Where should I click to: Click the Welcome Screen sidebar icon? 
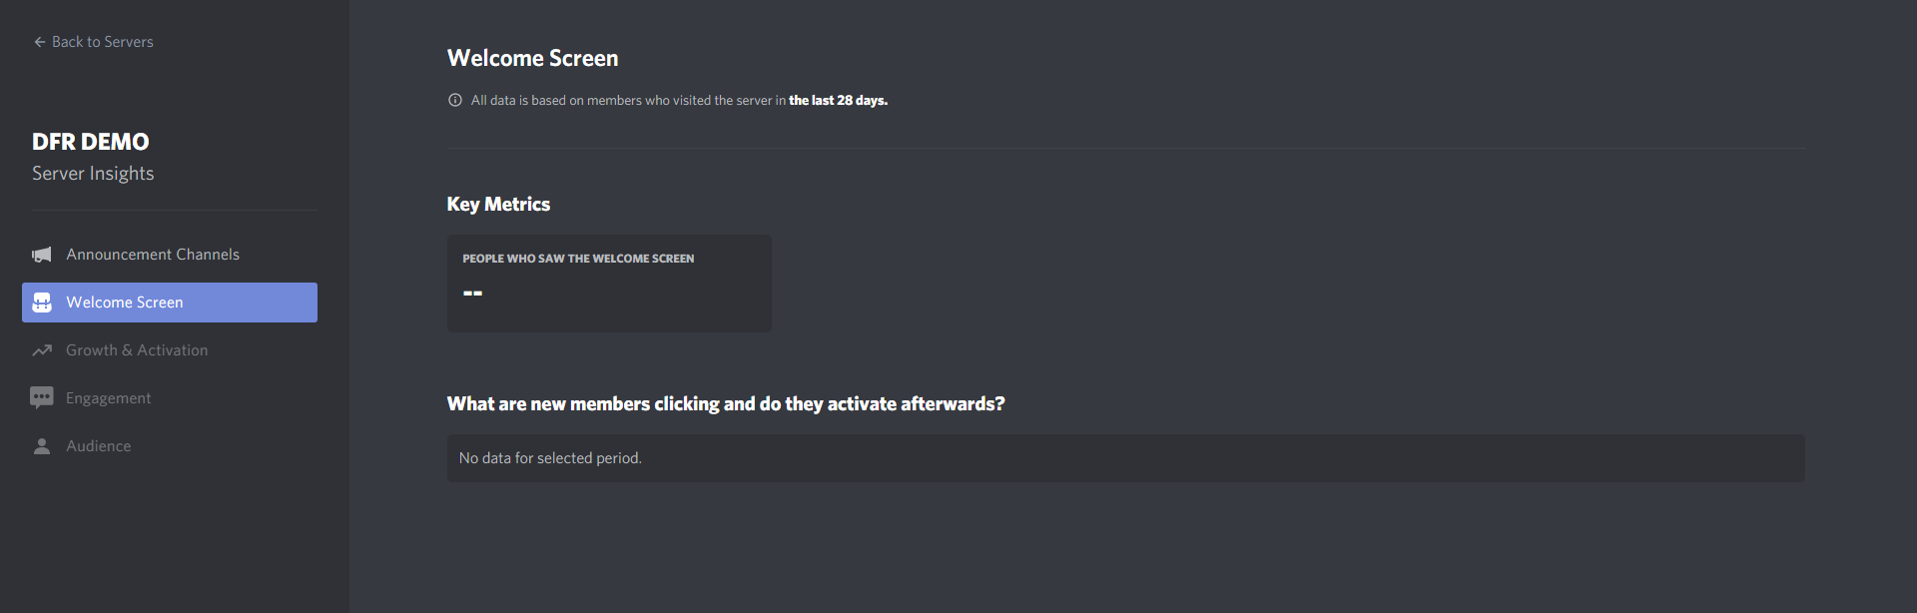click(x=42, y=303)
